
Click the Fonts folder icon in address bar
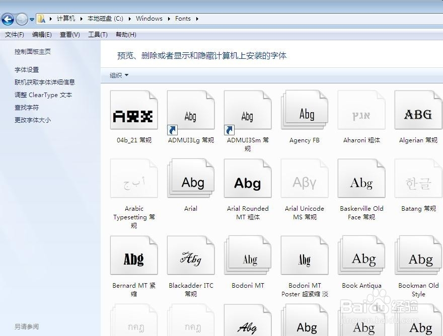click(41, 19)
